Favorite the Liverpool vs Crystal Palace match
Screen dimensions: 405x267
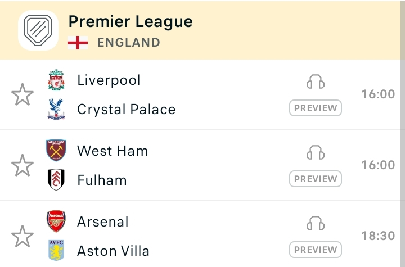point(22,94)
